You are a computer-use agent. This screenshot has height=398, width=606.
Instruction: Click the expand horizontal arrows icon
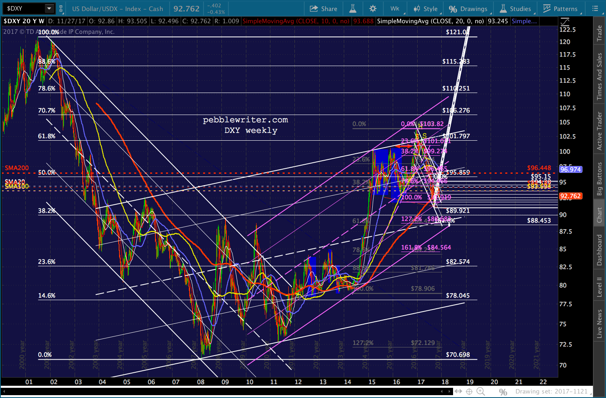click(x=458, y=391)
